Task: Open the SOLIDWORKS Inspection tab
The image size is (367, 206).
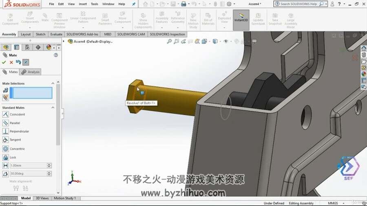Action: [167, 34]
